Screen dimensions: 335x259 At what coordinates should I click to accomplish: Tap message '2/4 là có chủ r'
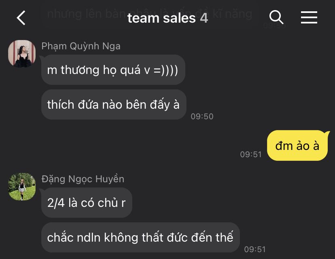(x=87, y=203)
